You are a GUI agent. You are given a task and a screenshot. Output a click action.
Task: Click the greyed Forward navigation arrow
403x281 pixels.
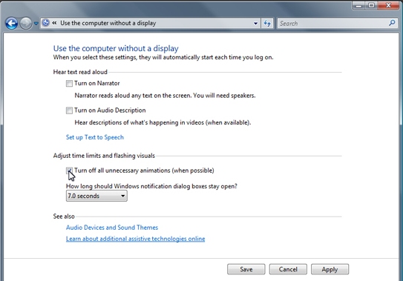pos(26,24)
